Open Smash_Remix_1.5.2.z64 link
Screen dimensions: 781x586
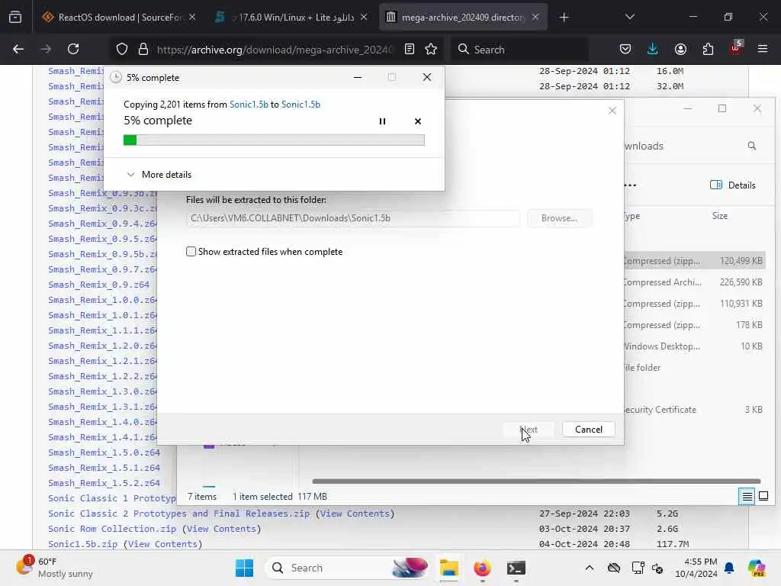click(x=104, y=483)
